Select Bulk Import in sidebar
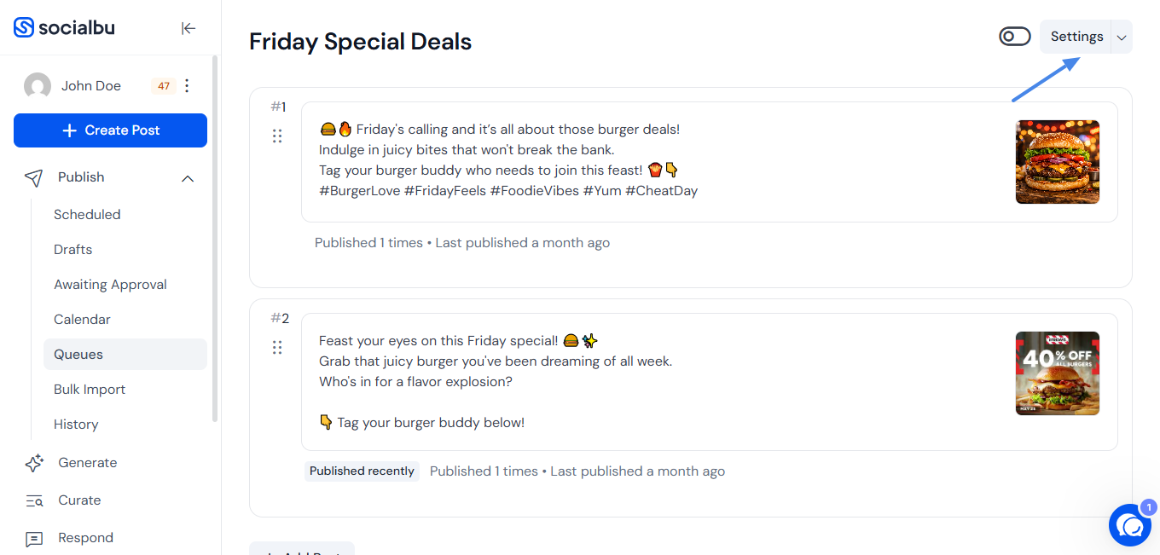 tap(90, 390)
